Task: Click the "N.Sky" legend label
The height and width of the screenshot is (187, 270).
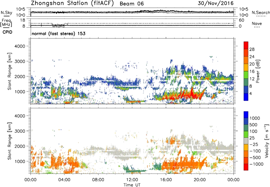Action: pos(6,12)
